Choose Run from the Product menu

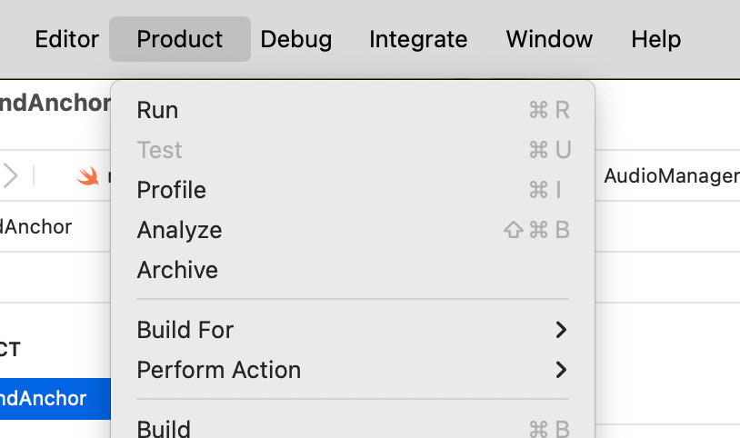point(157,110)
